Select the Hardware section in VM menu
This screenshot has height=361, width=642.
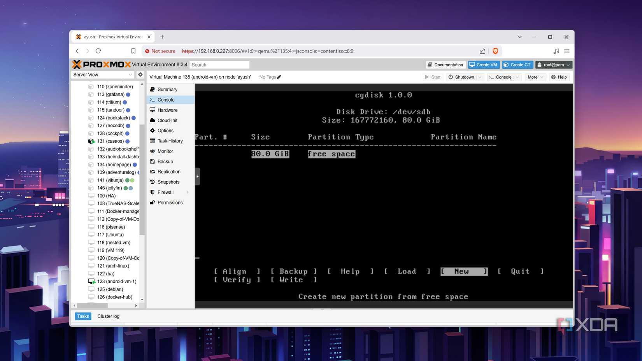167,110
